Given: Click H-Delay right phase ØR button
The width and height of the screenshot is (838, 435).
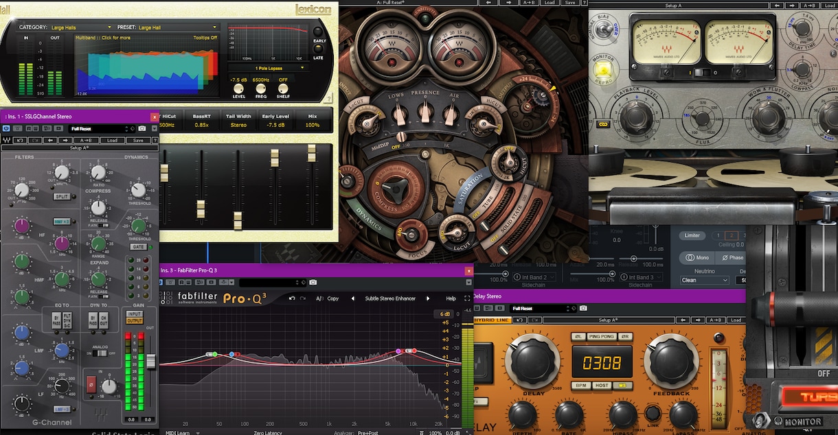Looking at the screenshot, I should tap(625, 336).
